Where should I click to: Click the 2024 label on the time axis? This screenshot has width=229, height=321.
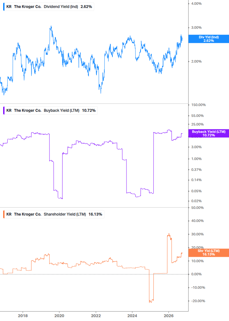(132, 316)
